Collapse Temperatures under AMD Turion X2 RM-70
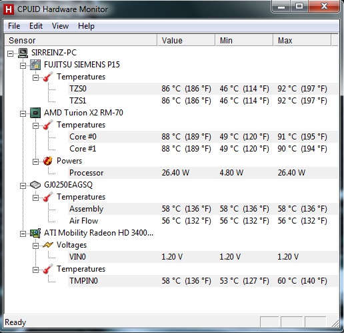This screenshot has width=344, height=333. coord(35,125)
